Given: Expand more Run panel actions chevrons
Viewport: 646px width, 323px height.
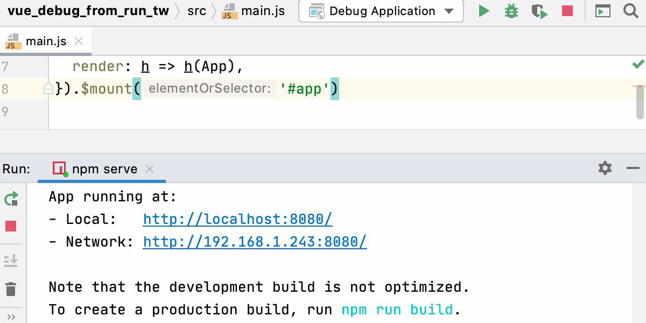Looking at the screenshot, I should pos(11,317).
